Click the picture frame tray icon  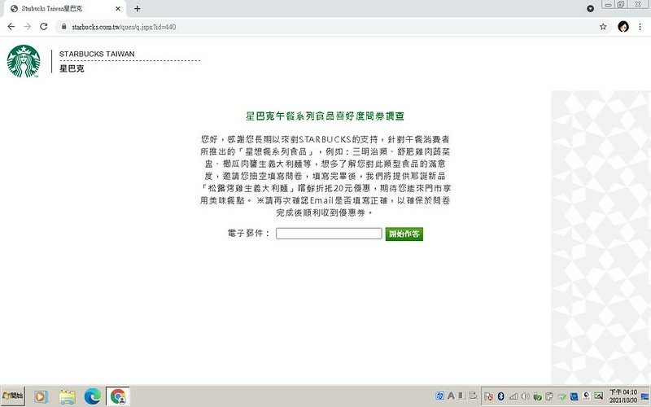click(598, 396)
